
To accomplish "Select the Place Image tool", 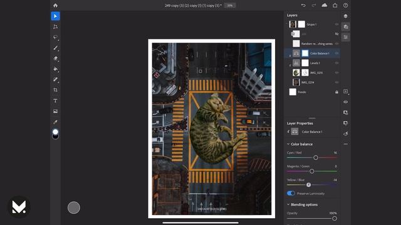I will pyautogui.click(x=55, y=111).
